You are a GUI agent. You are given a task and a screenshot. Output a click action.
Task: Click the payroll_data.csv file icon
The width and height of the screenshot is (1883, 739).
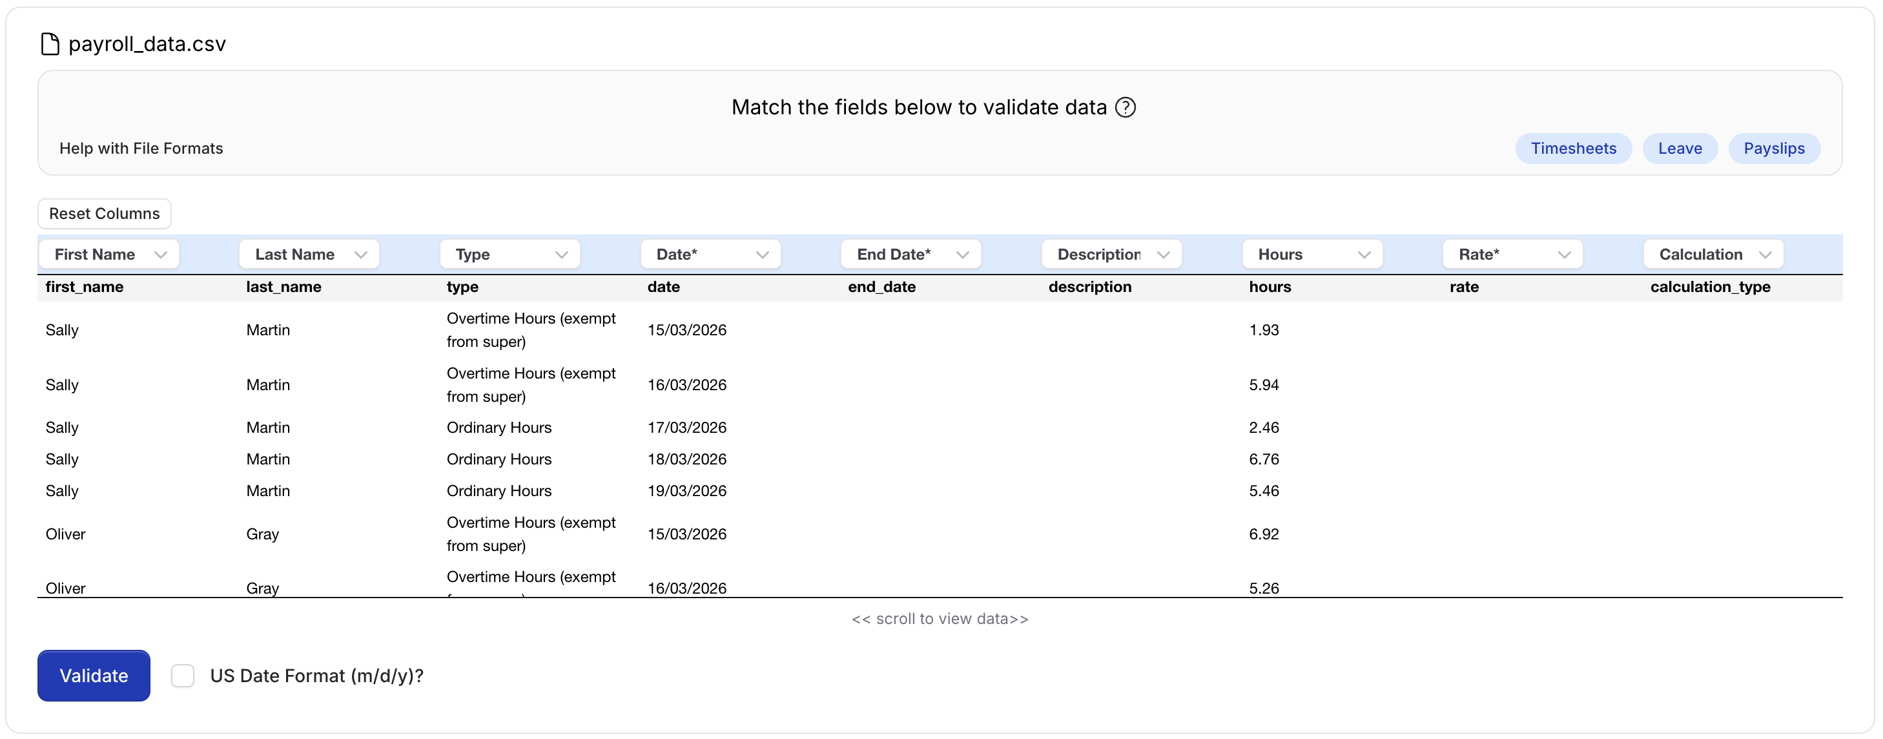coord(50,44)
